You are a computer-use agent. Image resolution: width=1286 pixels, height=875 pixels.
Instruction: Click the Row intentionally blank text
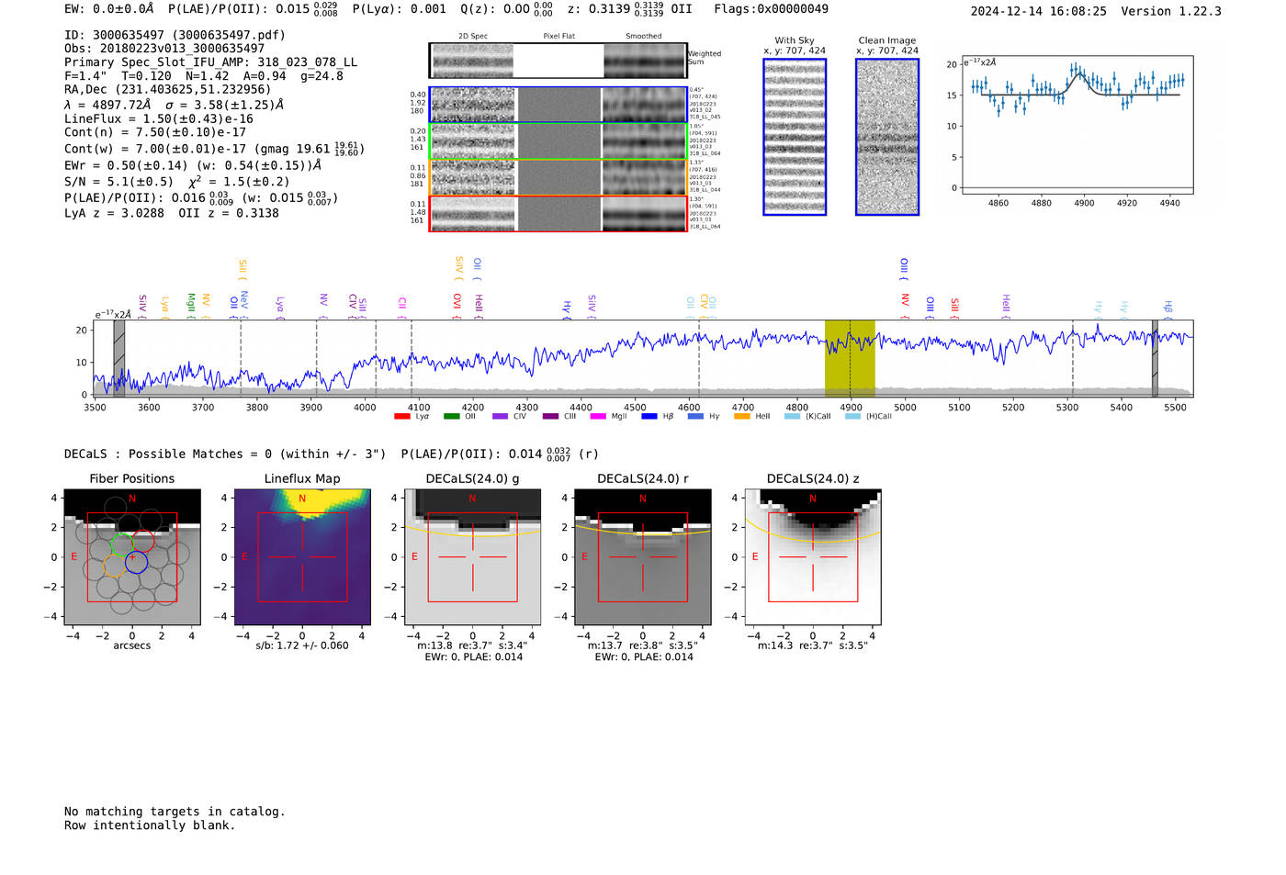point(150,825)
